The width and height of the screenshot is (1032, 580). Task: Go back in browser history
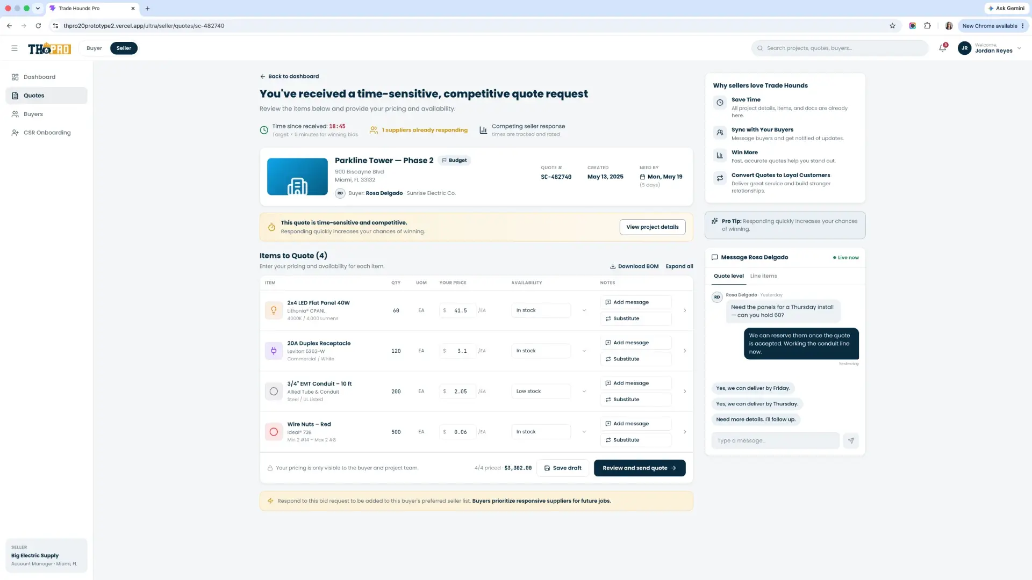(x=9, y=26)
